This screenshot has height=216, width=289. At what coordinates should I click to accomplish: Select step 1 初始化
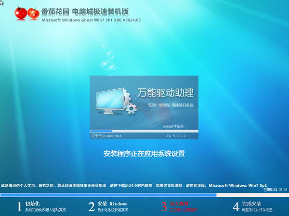tap(41, 206)
